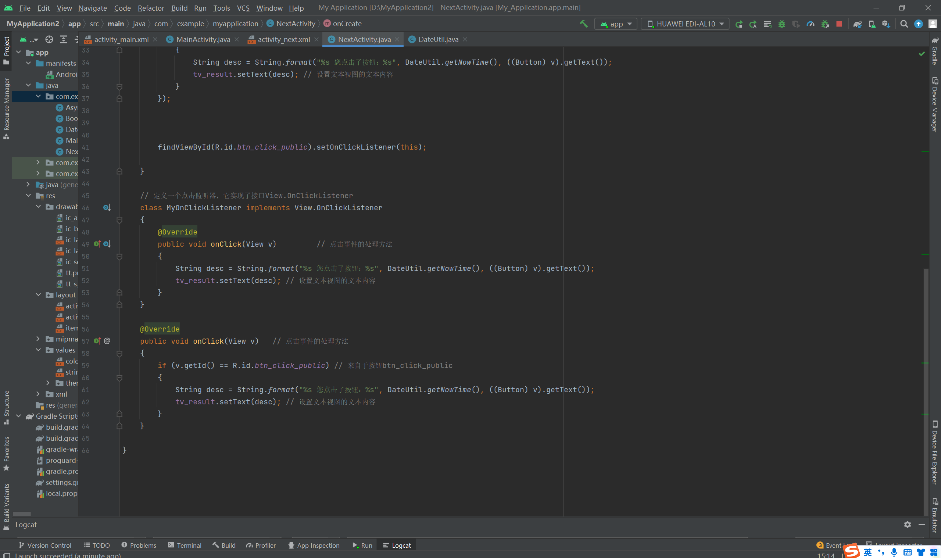The image size is (941, 558).
Task: Open the SDK Manager cube icon
Action: coord(886,24)
